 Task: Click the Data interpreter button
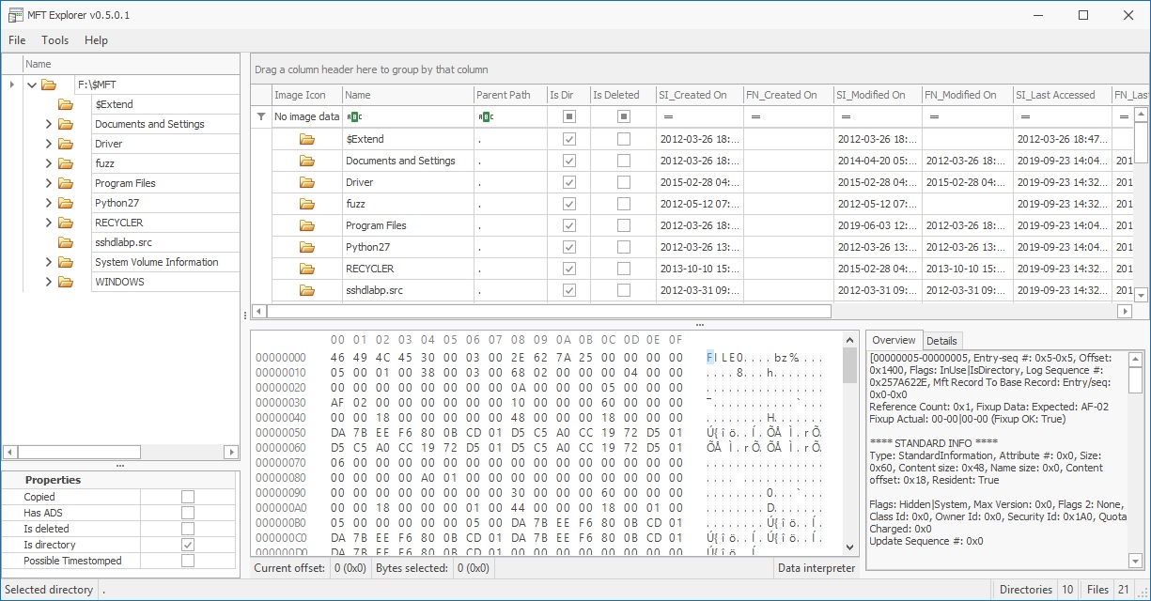point(817,567)
